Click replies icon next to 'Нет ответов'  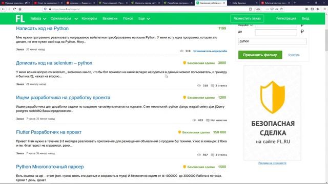(x=208, y=120)
